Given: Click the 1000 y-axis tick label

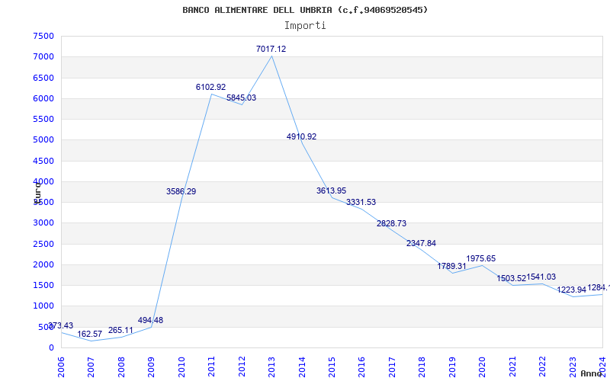Looking at the screenshot, I should [x=43, y=306].
